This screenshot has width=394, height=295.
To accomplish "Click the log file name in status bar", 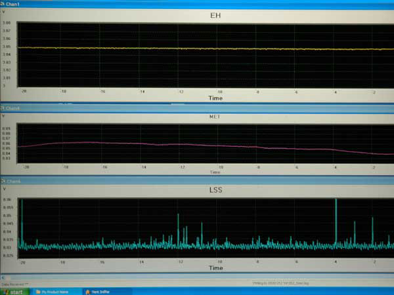I will (x=280, y=283).
